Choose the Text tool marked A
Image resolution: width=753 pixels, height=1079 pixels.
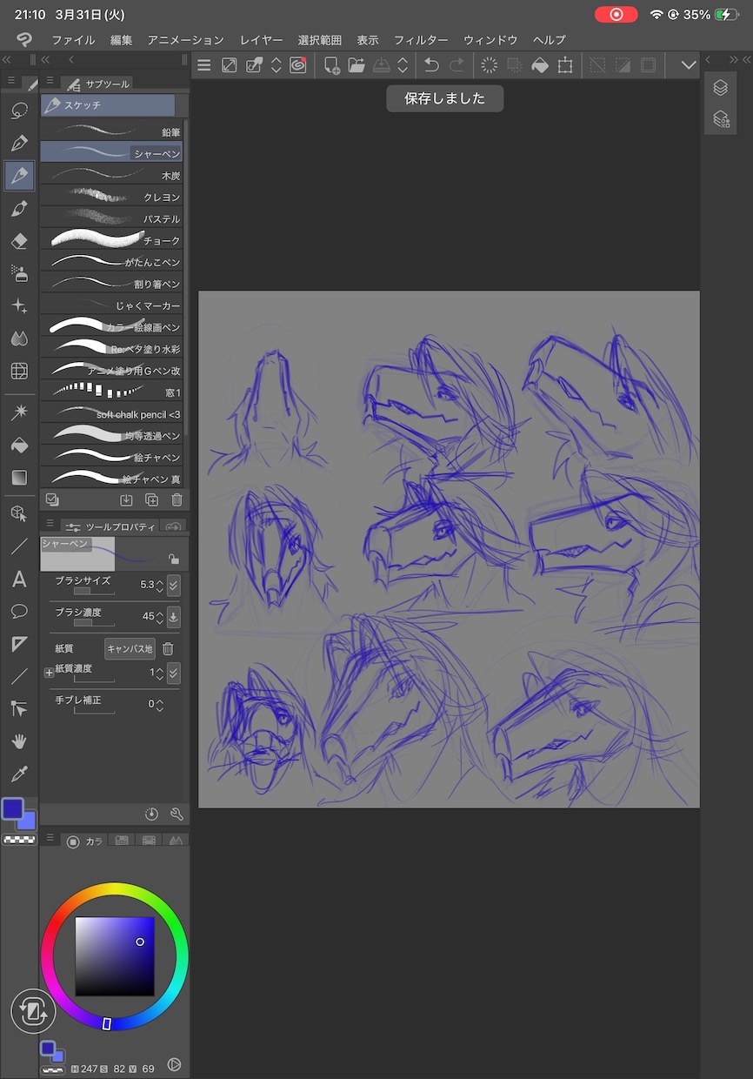point(19,580)
